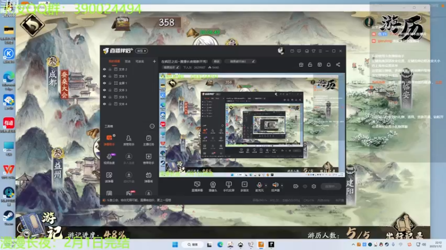Switch to the second scene tab
The height and width of the screenshot is (250, 446).
(x=128, y=61)
